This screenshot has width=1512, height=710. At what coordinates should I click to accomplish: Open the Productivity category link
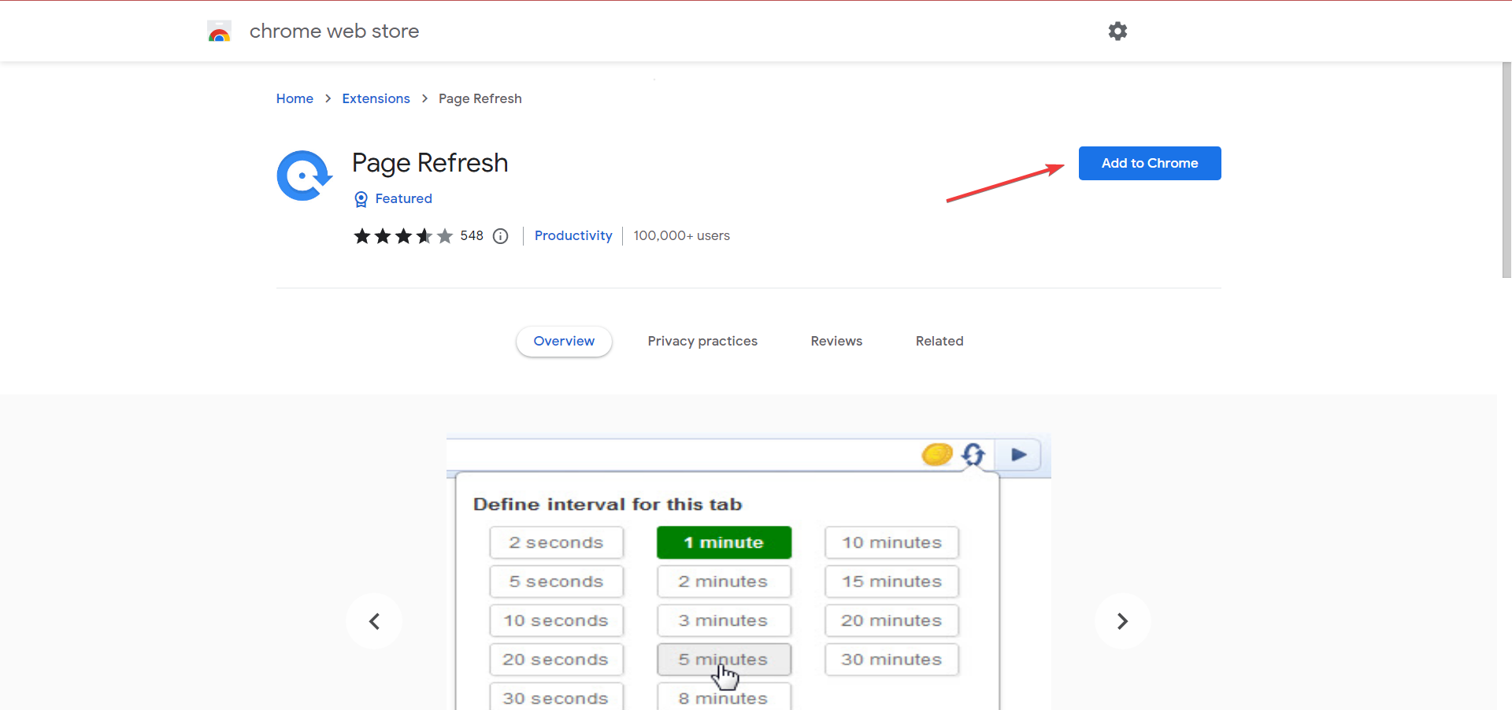tap(573, 235)
